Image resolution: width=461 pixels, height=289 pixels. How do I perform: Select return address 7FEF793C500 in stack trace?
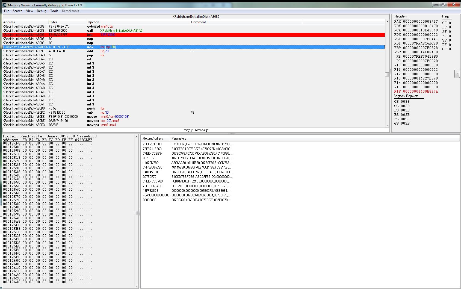pyautogui.click(x=152, y=144)
